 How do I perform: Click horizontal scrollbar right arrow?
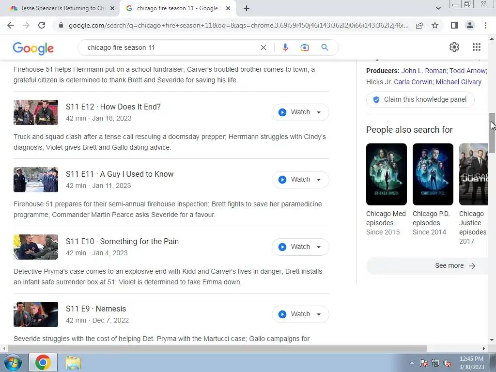coord(484,349)
